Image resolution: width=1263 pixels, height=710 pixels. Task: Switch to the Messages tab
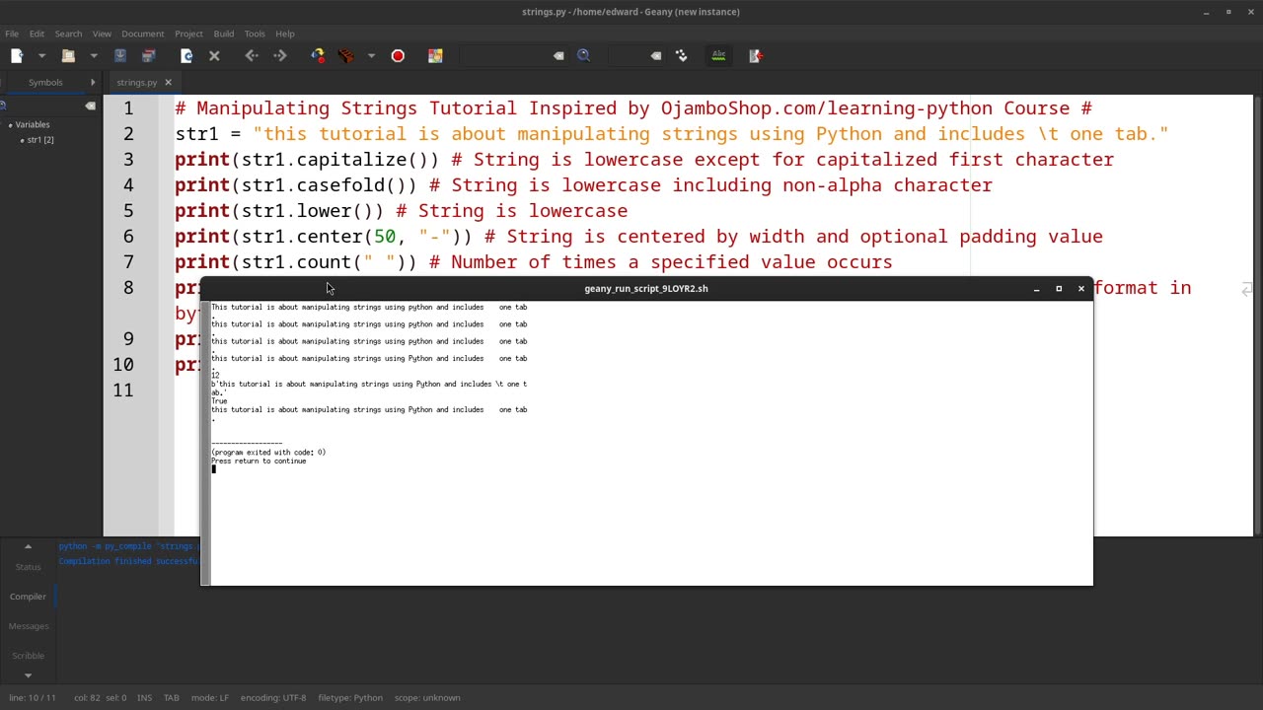point(28,626)
